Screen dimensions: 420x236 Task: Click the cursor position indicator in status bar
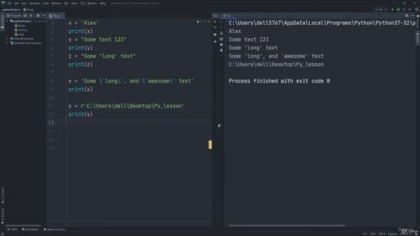tap(365, 233)
